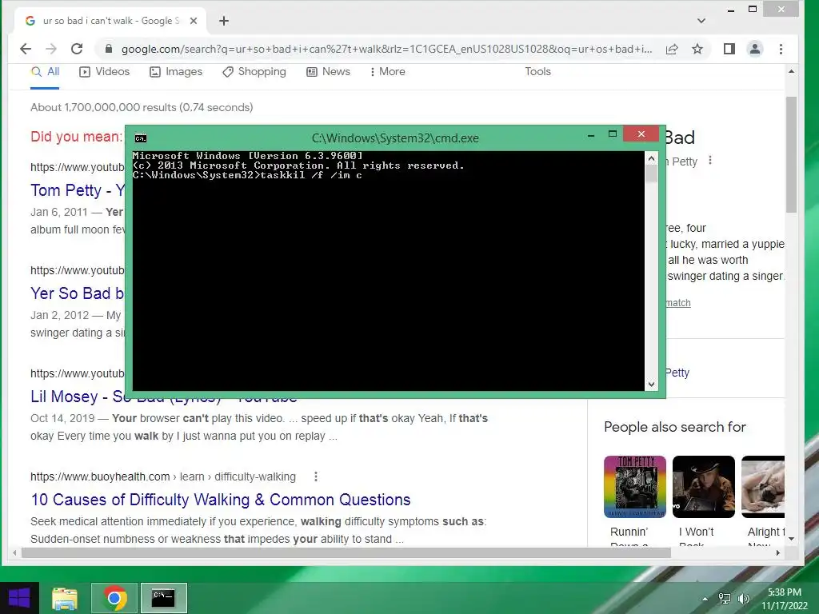This screenshot has height=614, width=819.
Task: Select the All search tab
Action: pos(45,71)
